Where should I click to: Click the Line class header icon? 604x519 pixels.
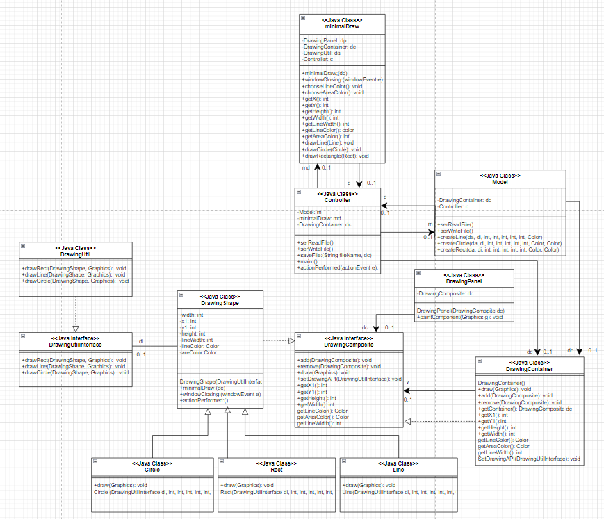click(344, 460)
